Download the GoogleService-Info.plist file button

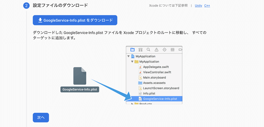(x=75, y=20)
